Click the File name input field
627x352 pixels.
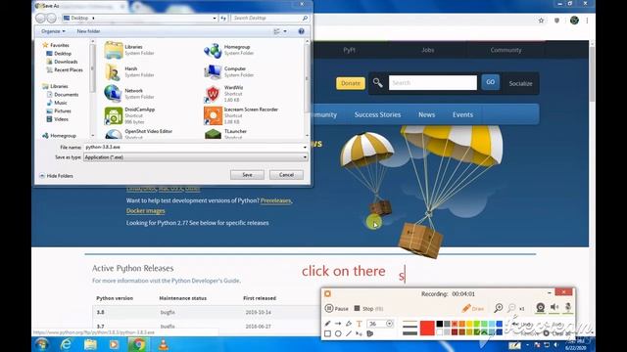point(194,147)
